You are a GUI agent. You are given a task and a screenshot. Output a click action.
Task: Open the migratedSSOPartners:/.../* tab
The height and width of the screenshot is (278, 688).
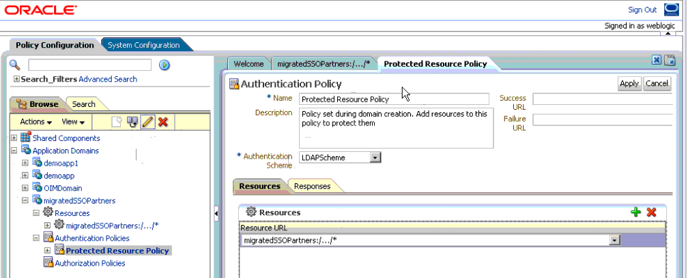324,64
